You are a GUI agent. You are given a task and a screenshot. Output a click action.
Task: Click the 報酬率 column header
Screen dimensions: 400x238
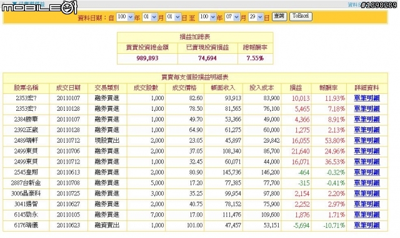pyautogui.click(x=329, y=88)
